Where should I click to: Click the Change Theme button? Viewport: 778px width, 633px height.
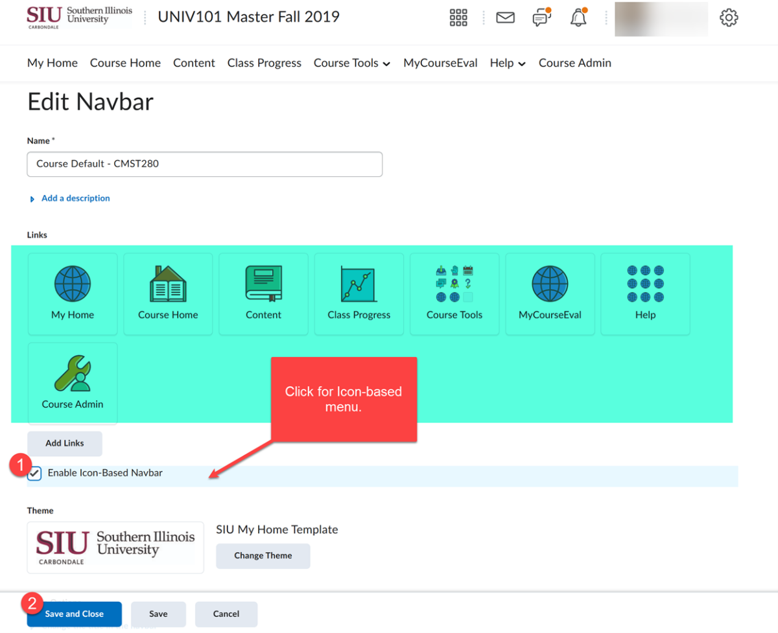point(263,556)
